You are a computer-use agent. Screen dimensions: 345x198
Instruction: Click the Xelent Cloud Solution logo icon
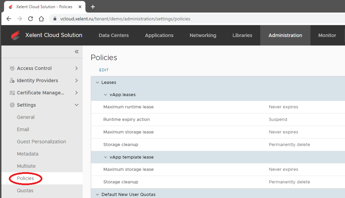(15, 35)
